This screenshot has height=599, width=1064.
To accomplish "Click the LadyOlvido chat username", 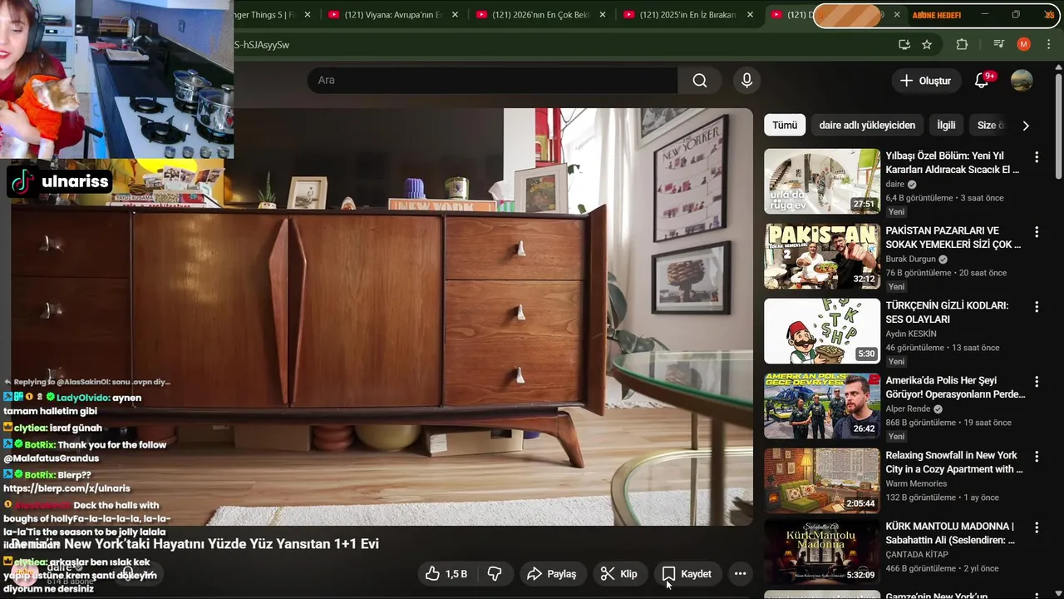I will tap(82, 398).
